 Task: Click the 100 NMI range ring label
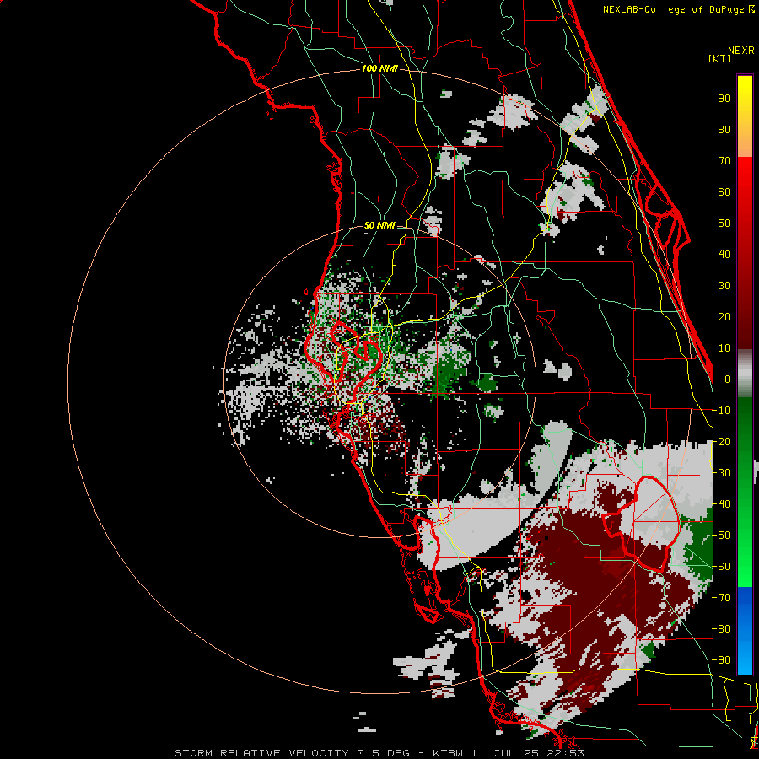pyautogui.click(x=379, y=68)
